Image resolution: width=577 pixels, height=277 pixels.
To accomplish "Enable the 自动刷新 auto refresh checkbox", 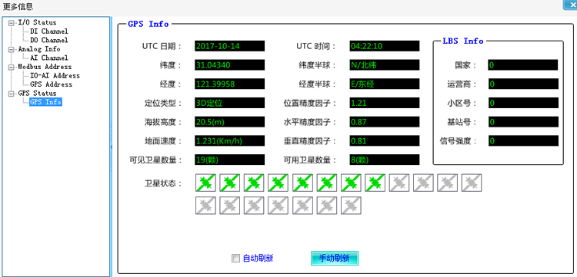I will (235, 259).
